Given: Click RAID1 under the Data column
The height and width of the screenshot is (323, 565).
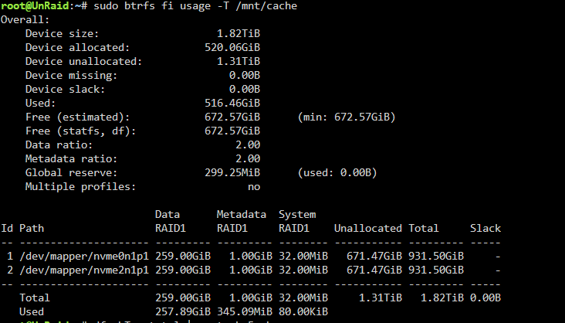Looking at the screenshot, I should coord(171,229).
